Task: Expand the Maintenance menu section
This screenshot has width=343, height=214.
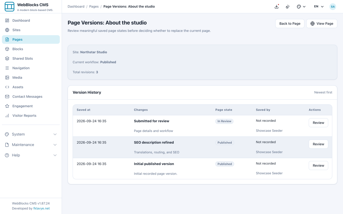Action: point(31,145)
